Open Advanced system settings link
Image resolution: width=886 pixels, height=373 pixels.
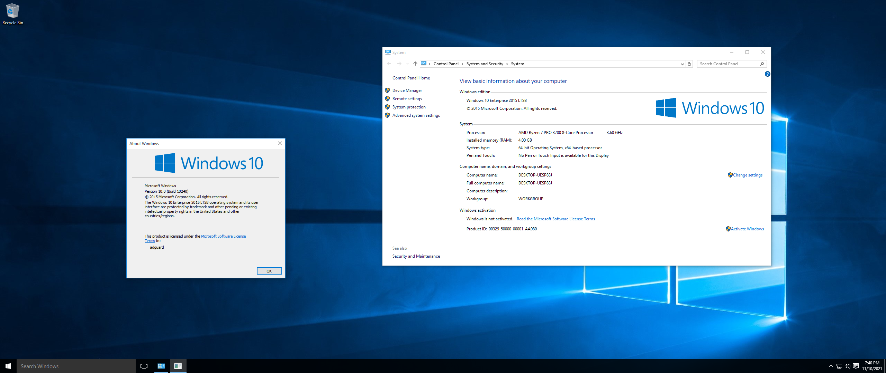[416, 115]
